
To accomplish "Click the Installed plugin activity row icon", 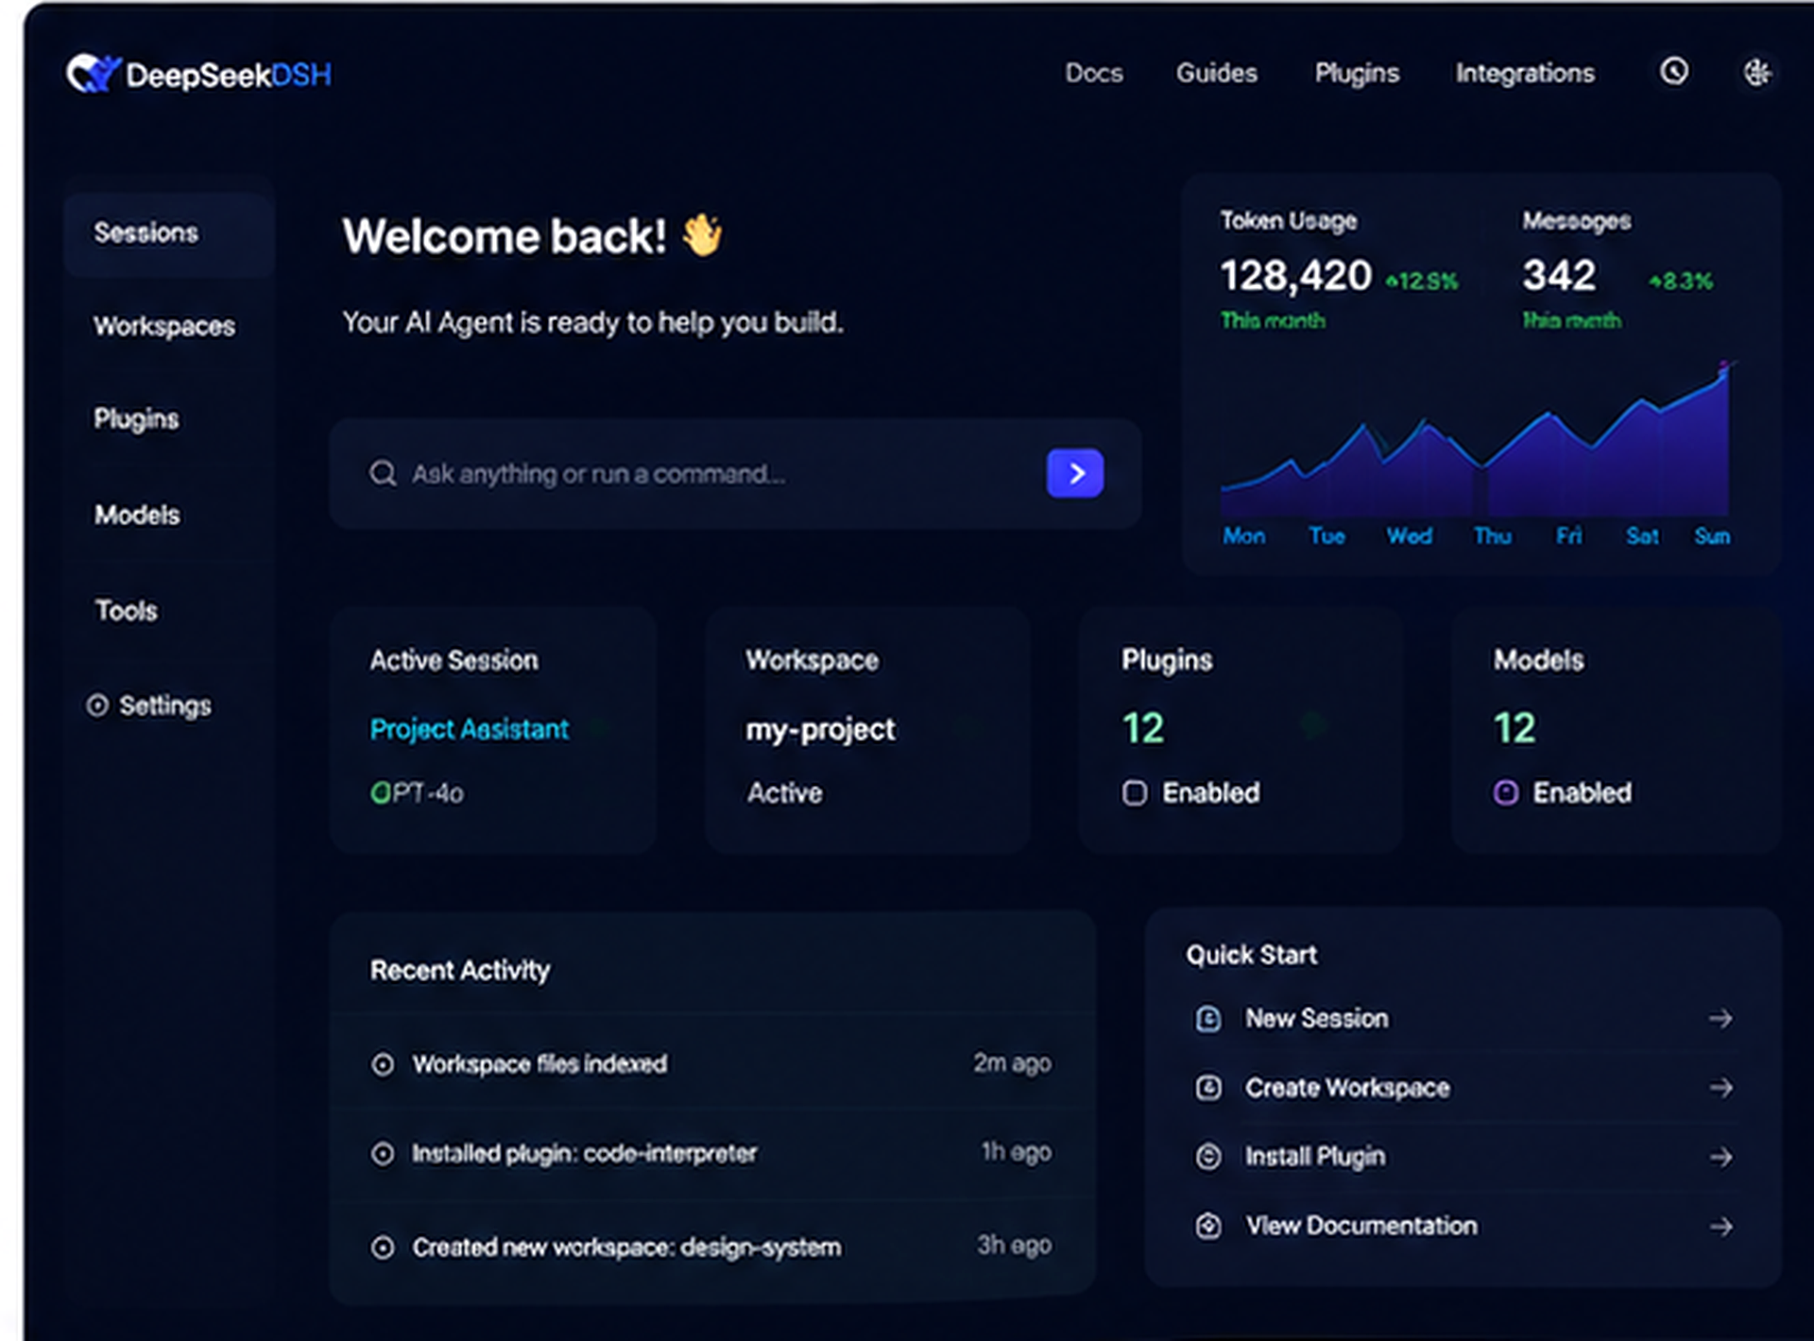I will [x=383, y=1153].
